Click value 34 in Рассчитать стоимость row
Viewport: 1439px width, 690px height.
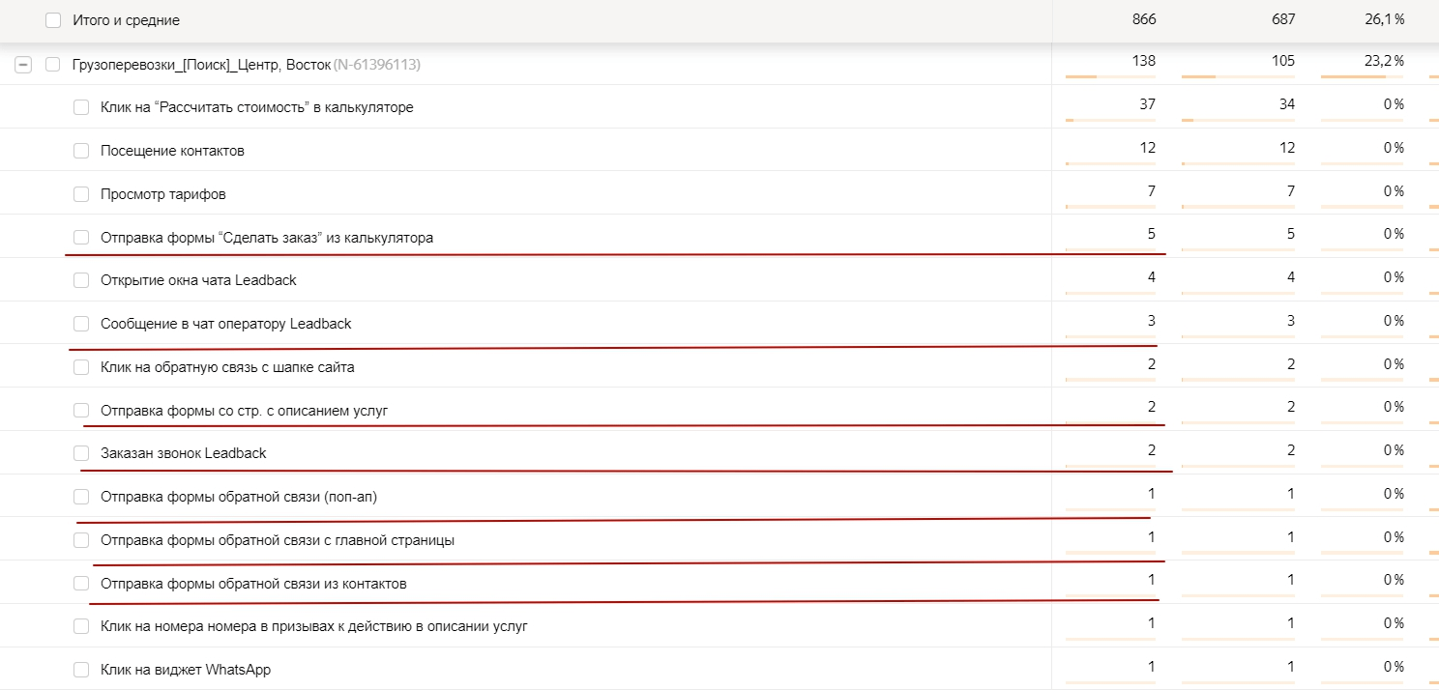pos(1286,104)
